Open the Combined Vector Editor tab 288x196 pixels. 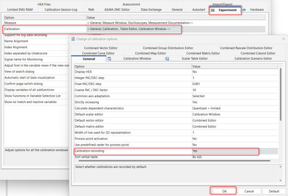(x=101, y=48)
